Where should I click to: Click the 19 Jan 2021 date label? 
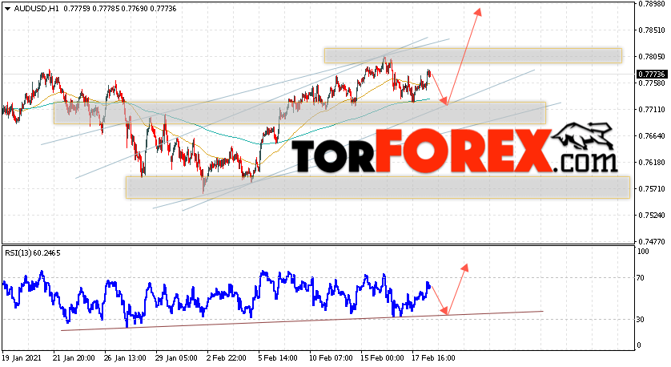click(22, 358)
